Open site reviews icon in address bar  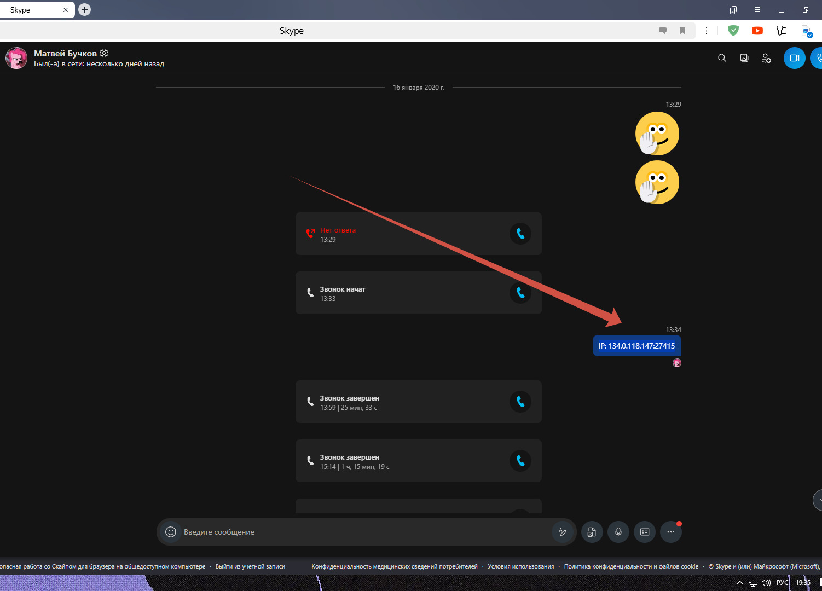click(663, 31)
